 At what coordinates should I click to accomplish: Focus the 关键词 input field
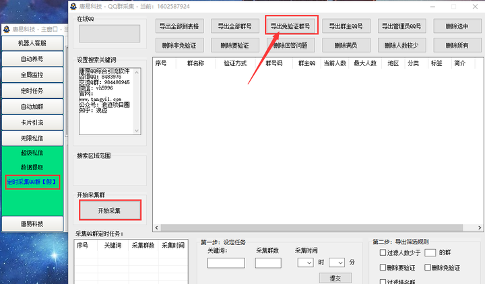226,263
